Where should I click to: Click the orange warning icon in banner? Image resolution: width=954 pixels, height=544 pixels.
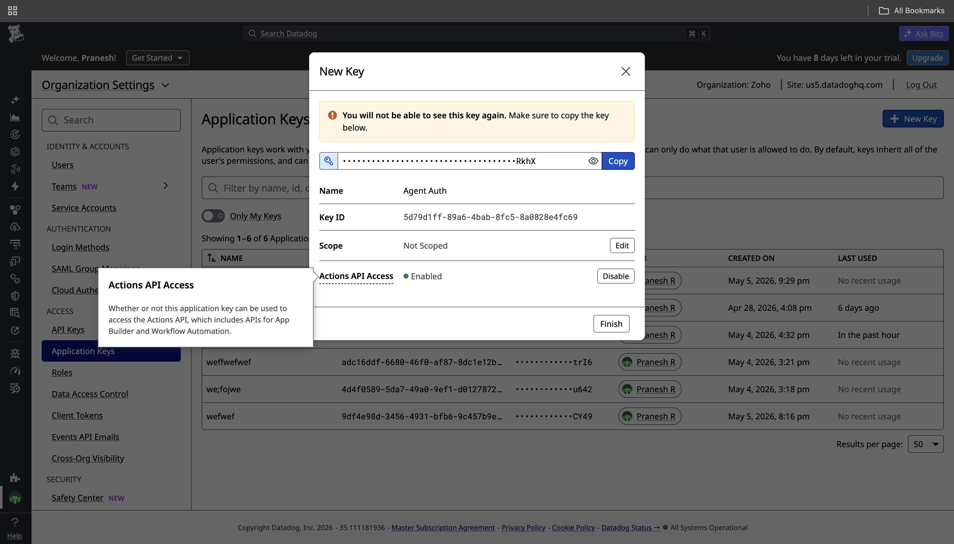tap(333, 115)
